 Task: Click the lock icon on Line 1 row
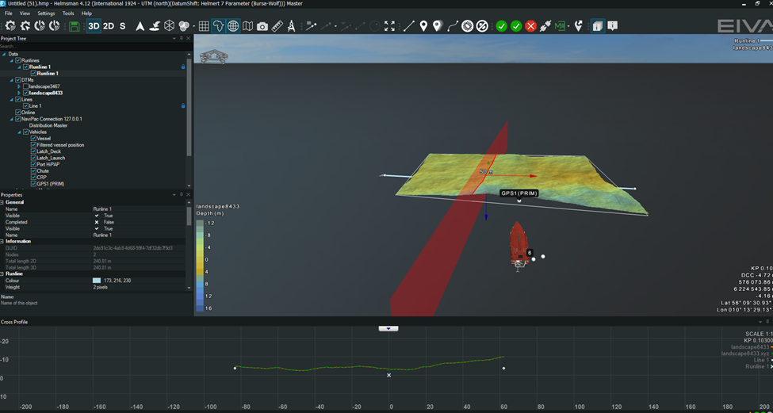[183, 106]
